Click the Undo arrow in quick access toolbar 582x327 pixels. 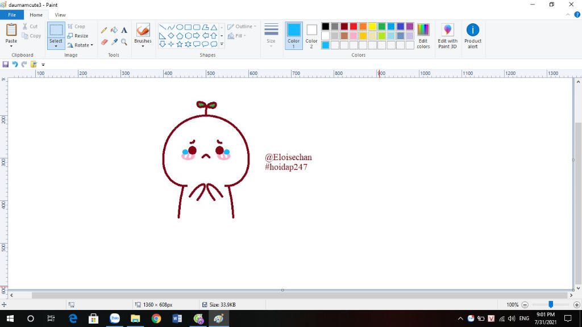pyautogui.click(x=15, y=65)
